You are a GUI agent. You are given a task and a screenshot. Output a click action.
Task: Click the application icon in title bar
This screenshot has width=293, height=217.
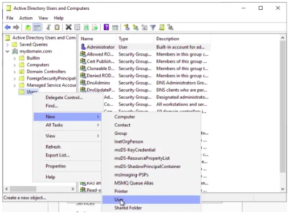9,8
